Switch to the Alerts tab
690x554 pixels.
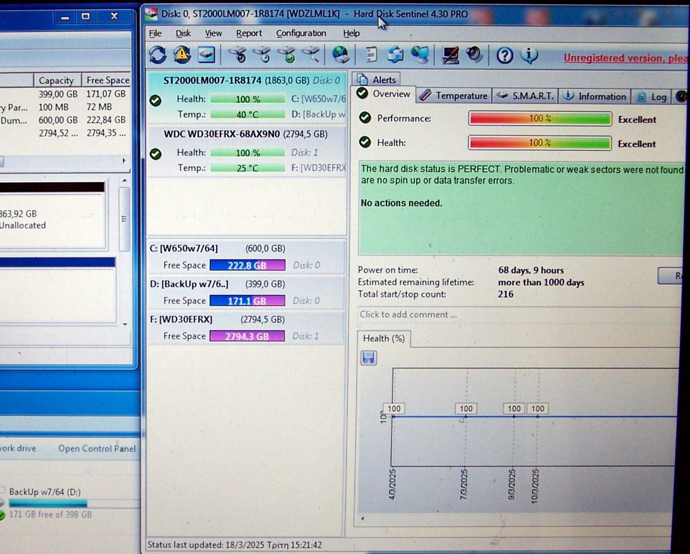point(377,80)
